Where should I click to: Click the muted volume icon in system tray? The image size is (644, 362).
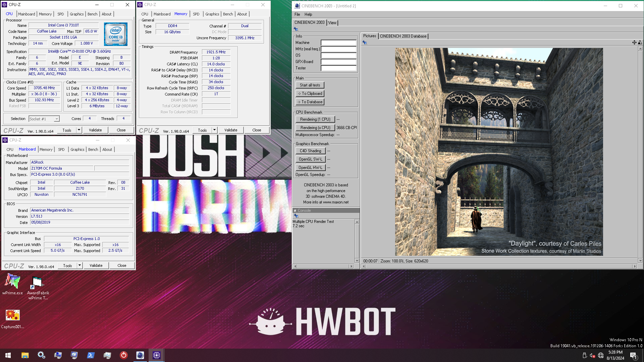[x=592, y=355]
